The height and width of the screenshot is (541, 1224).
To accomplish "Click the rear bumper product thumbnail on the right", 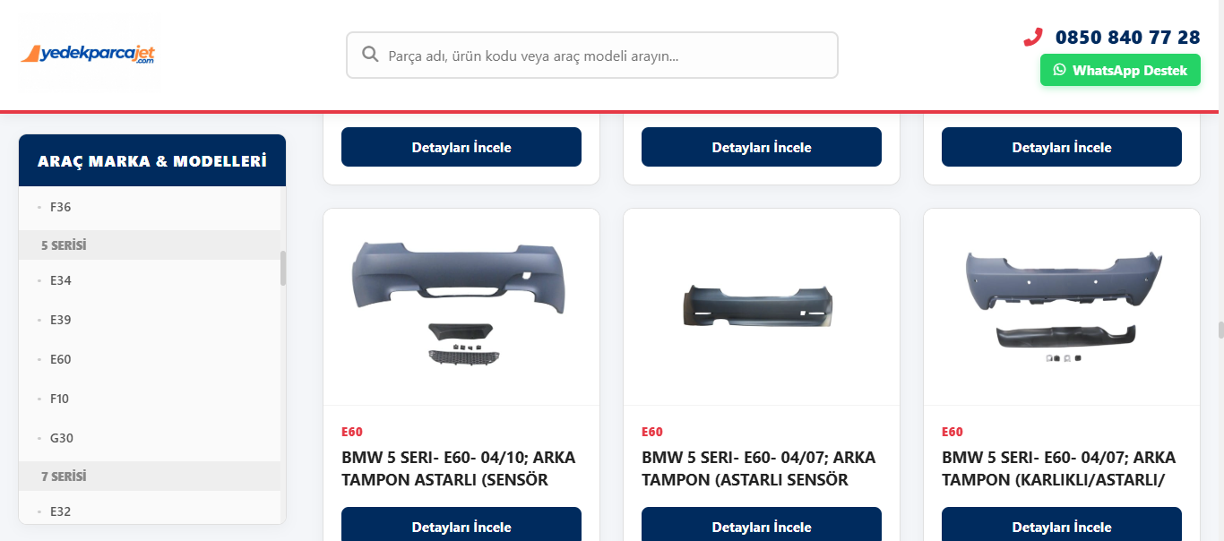I will click(1061, 300).
